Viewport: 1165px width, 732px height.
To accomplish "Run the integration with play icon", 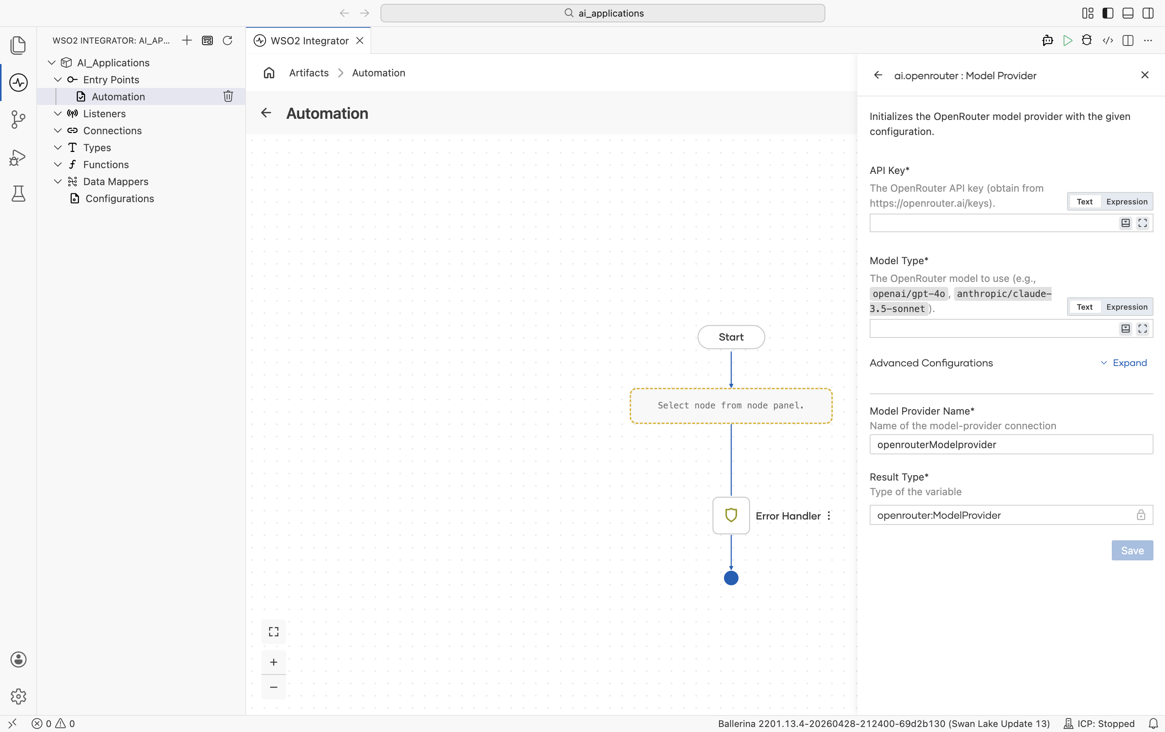I will [1067, 40].
